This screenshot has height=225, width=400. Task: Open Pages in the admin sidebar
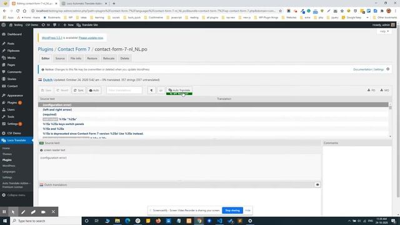[11, 65]
